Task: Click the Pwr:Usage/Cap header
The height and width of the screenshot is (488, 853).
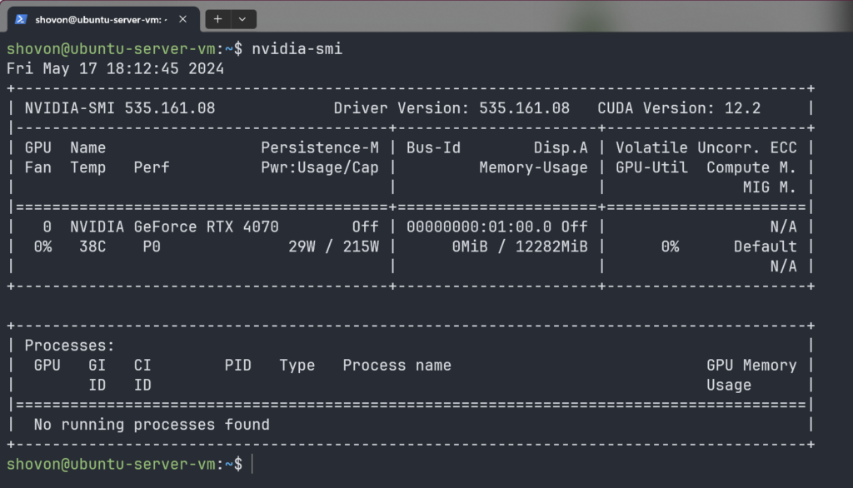Action: 320,167
